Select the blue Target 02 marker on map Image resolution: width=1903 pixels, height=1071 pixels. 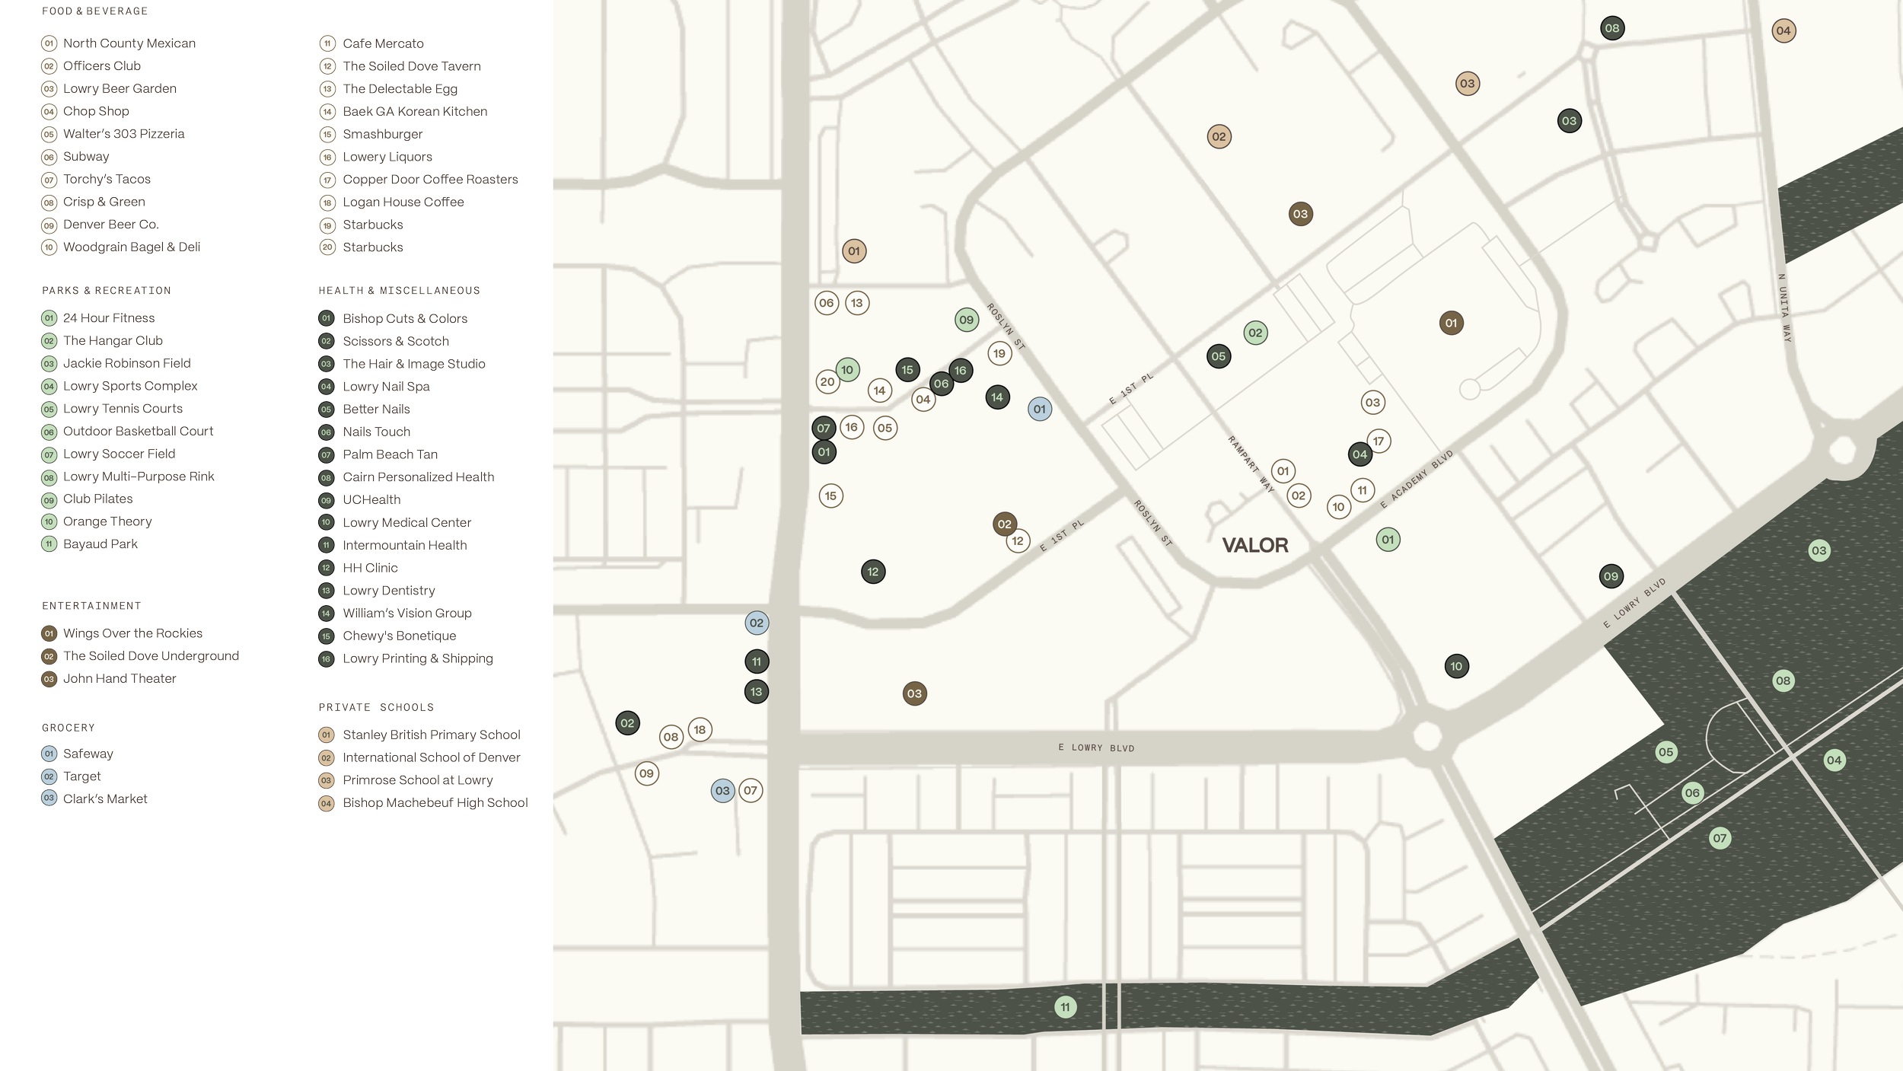(x=756, y=623)
